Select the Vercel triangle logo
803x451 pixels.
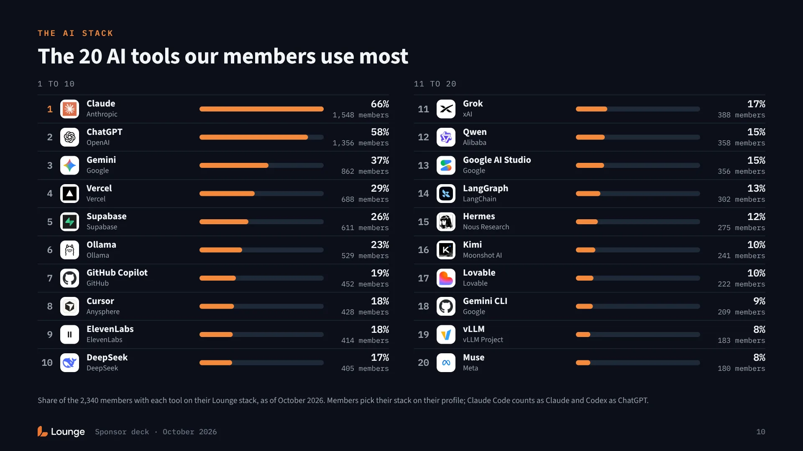point(69,193)
